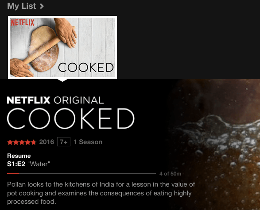Screen dimensions: 260x210
Task: Click the 7+ maturity rating badge
Action: click(x=64, y=142)
